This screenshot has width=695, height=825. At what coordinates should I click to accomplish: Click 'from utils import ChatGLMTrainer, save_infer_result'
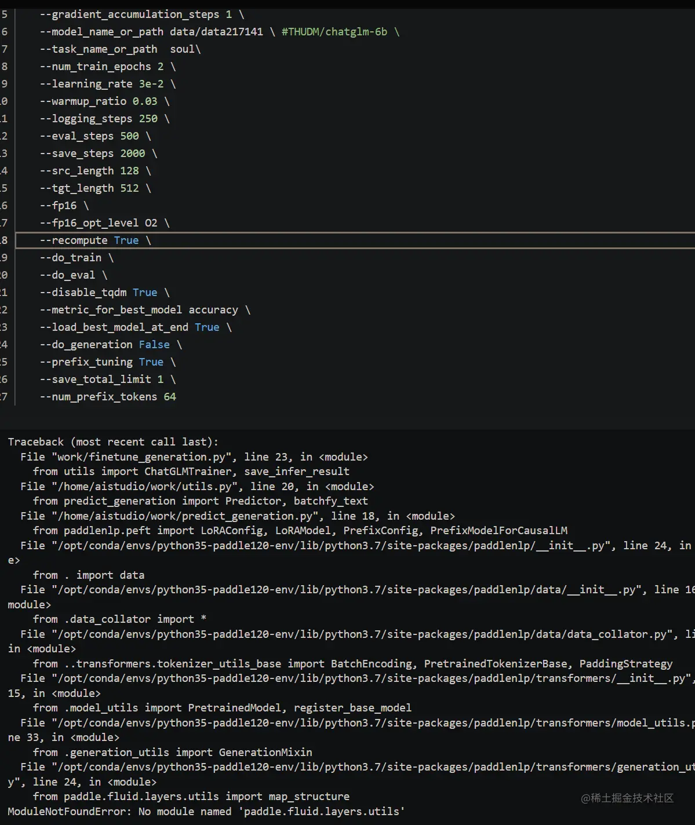click(191, 471)
